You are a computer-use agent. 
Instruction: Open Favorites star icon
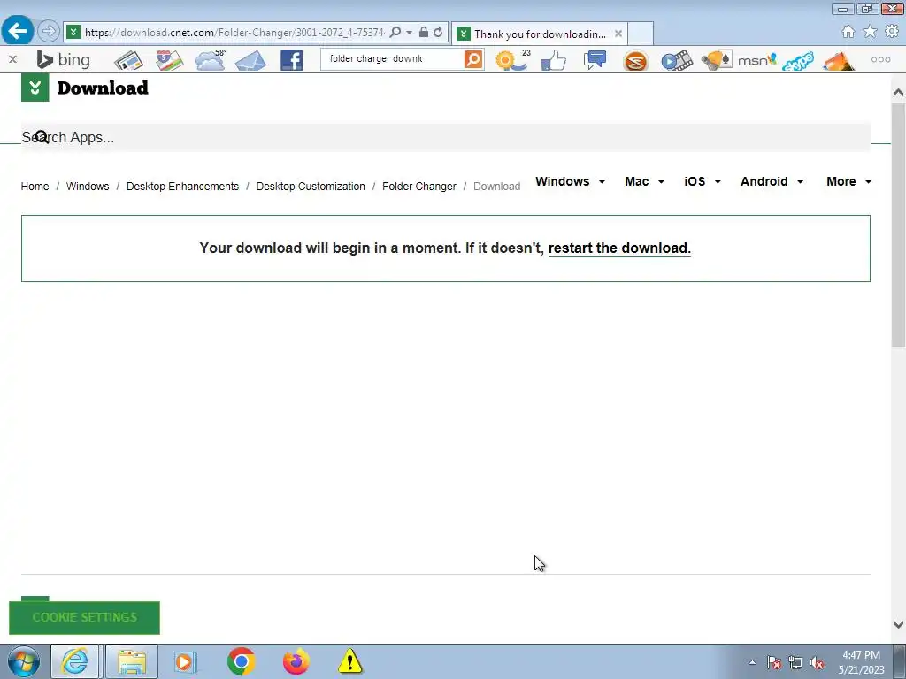coord(870,32)
